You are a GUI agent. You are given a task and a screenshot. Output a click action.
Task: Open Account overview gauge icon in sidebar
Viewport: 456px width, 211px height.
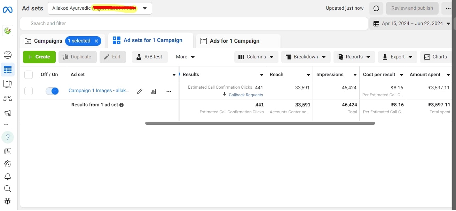coord(8,55)
